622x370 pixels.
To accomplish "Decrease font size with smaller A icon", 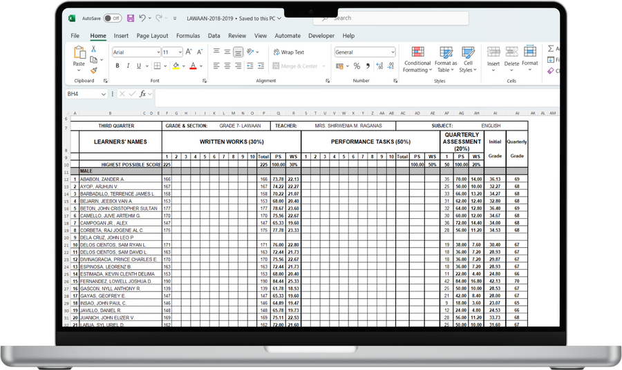I will (200, 52).
